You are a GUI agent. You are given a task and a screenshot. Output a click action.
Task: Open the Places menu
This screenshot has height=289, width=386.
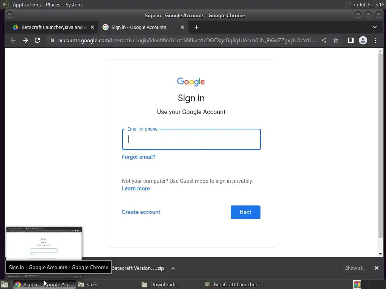tap(53, 5)
